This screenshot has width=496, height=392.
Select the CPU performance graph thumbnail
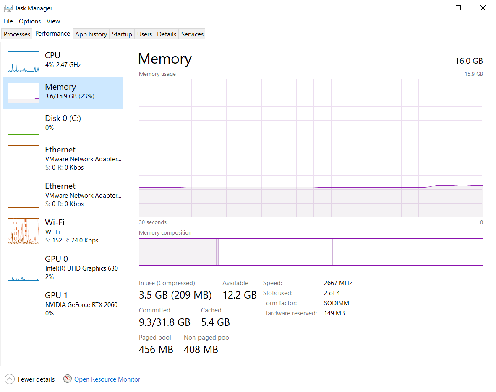(23, 61)
